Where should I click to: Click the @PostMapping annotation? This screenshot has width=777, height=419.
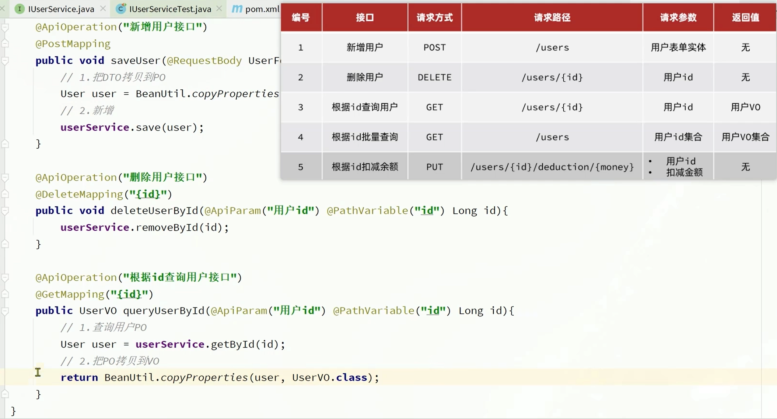click(72, 43)
